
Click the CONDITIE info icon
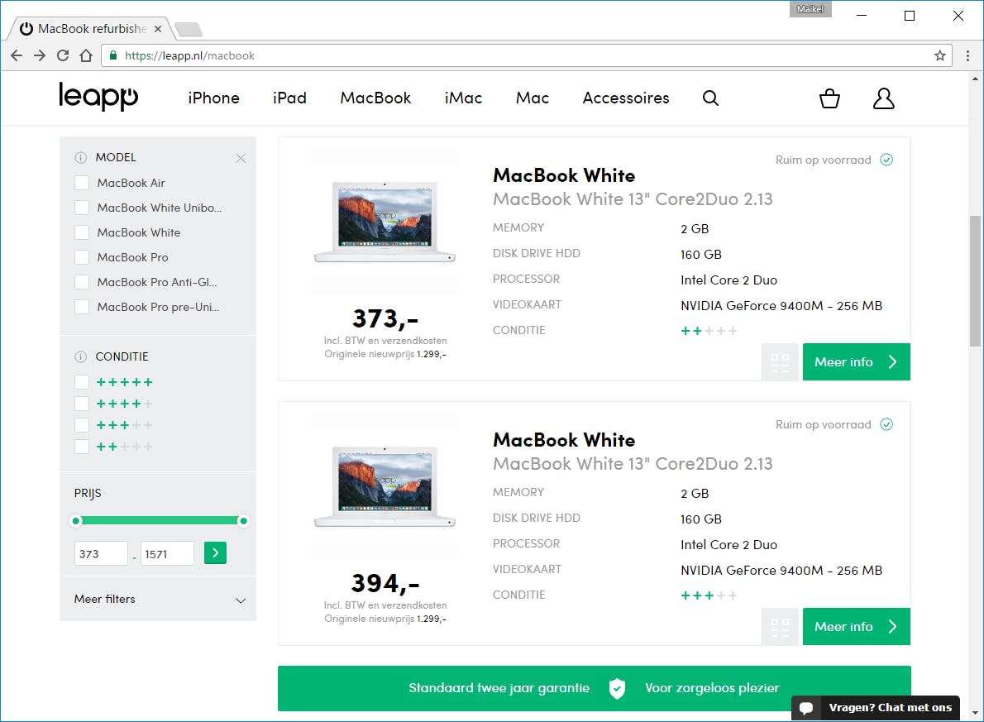click(x=80, y=356)
